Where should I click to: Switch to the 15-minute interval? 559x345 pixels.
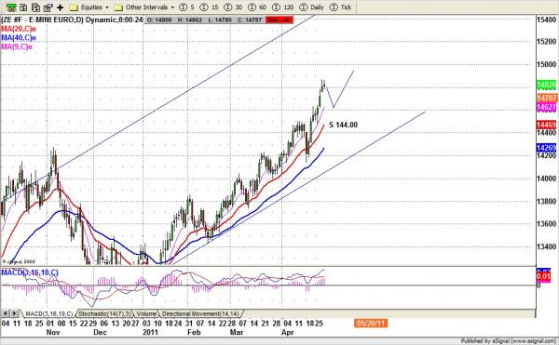point(209,7)
